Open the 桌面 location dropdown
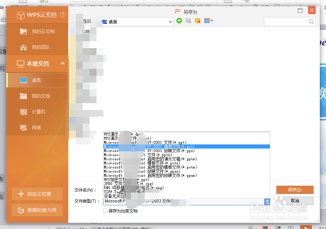 pos(170,22)
